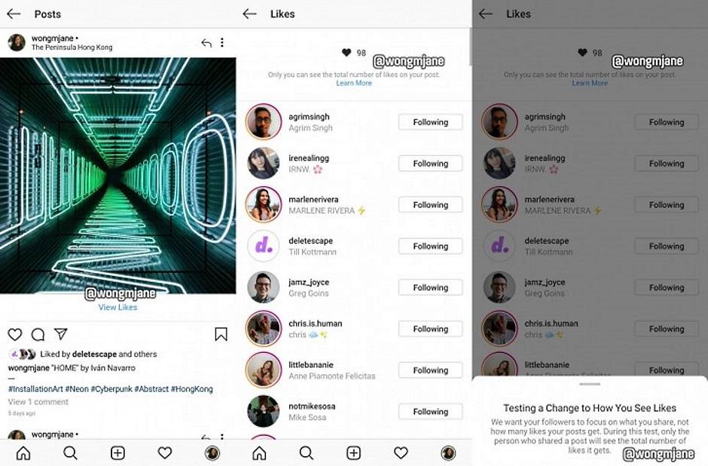The image size is (708, 466).
Task: Open comments with the speech bubble icon
Action: click(38, 335)
